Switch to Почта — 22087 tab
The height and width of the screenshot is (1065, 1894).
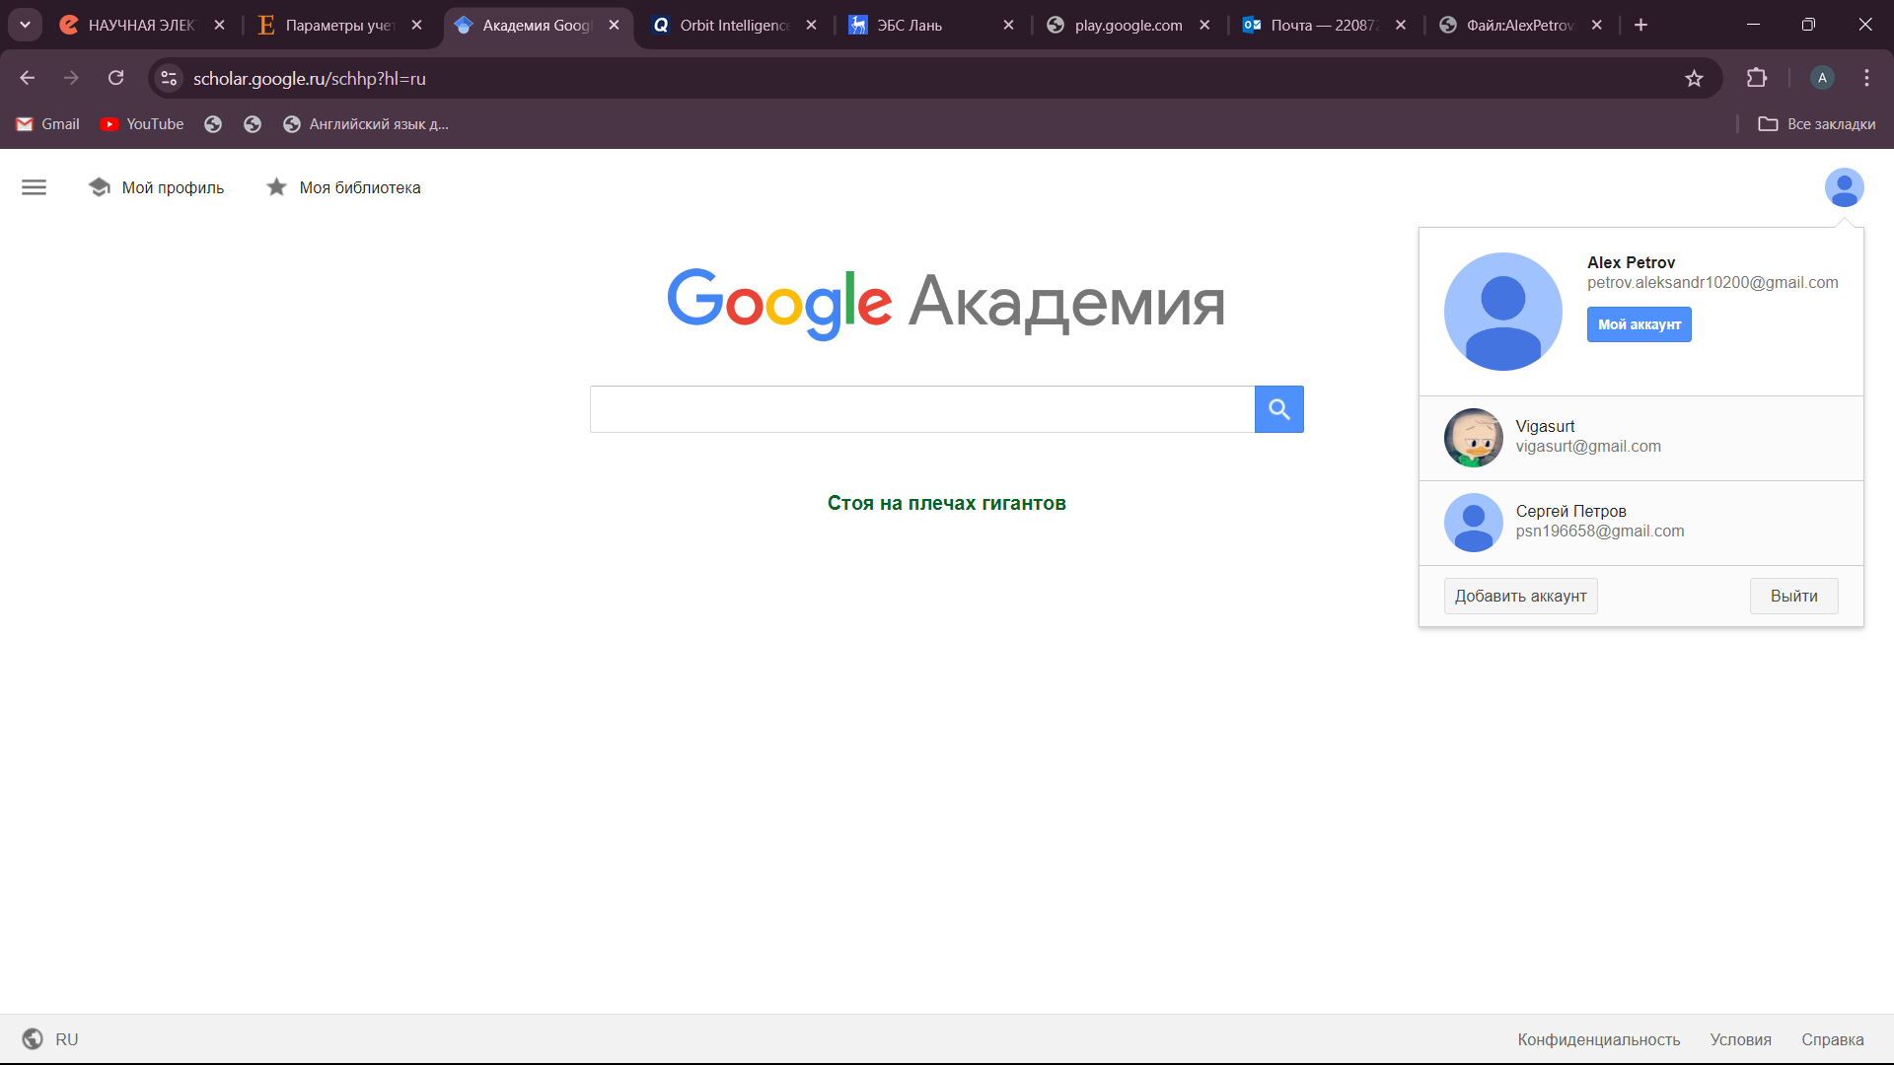click(1324, 25)
